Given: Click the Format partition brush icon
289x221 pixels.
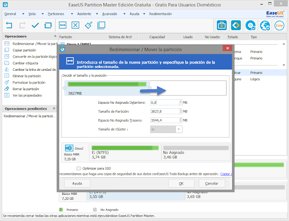Looking at the screenshot, I should pos(89,25).
